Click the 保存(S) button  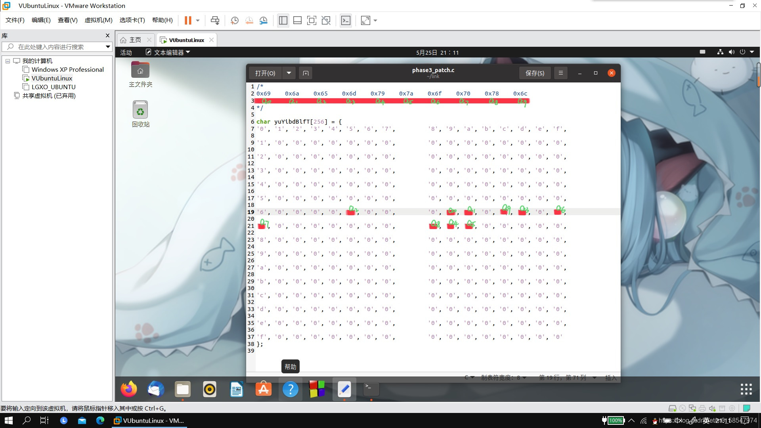[535, 73]
